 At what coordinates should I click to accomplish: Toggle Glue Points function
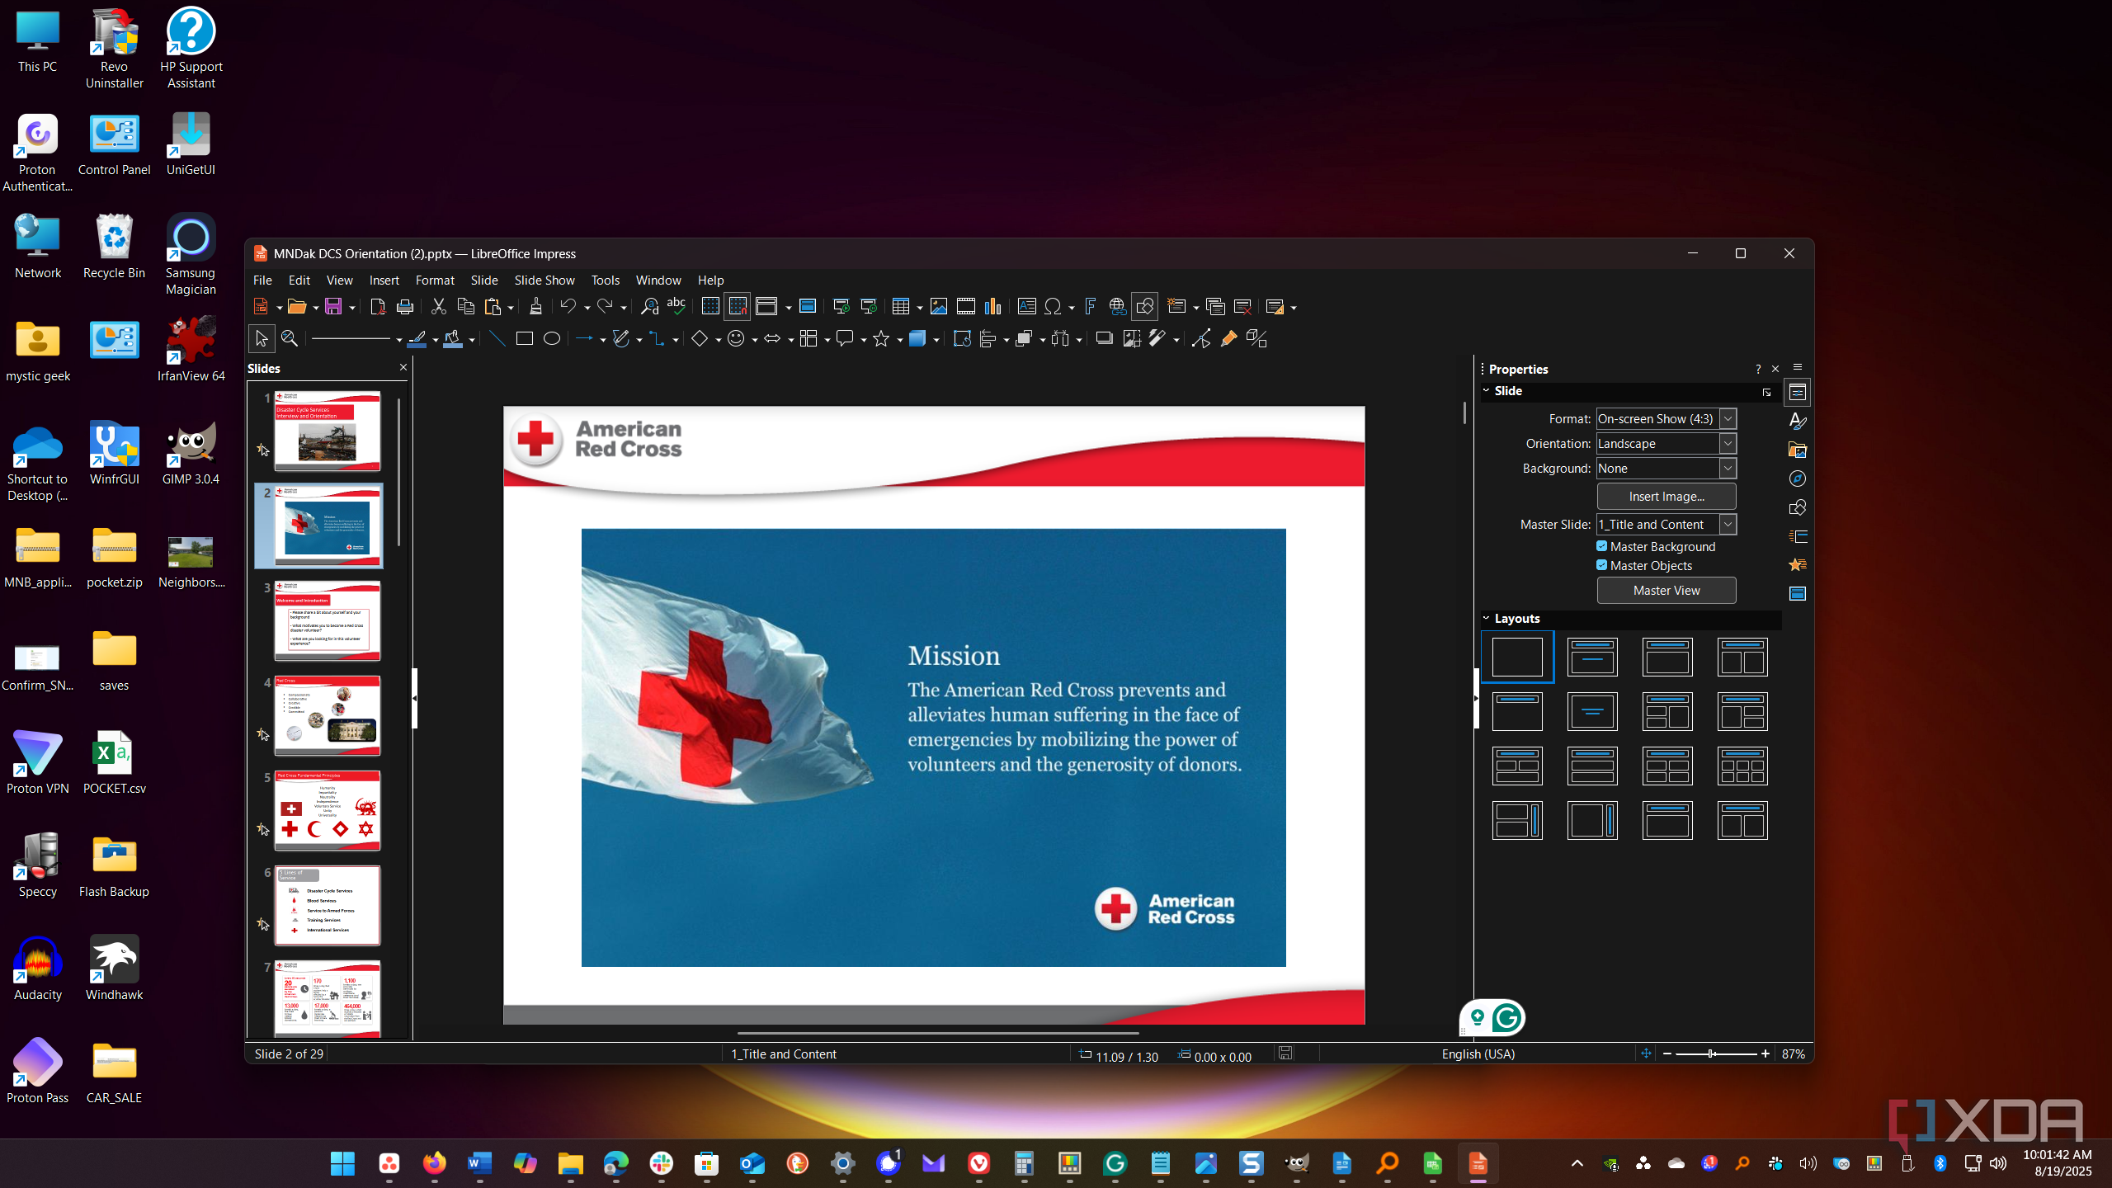coord(1229,338)
